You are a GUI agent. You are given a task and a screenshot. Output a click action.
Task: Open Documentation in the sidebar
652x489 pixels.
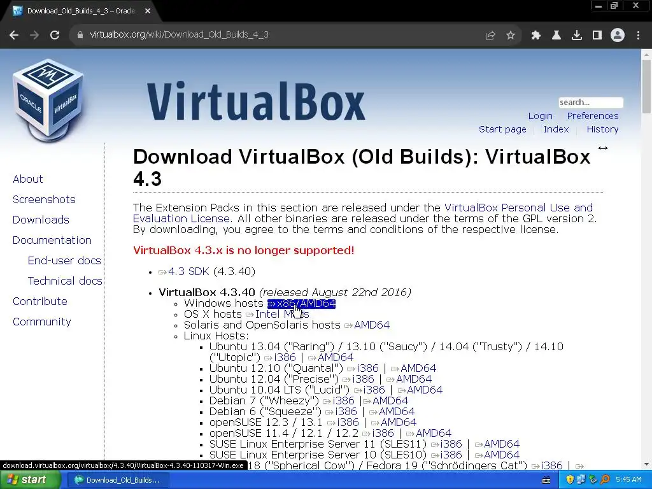tap(52, 240)
